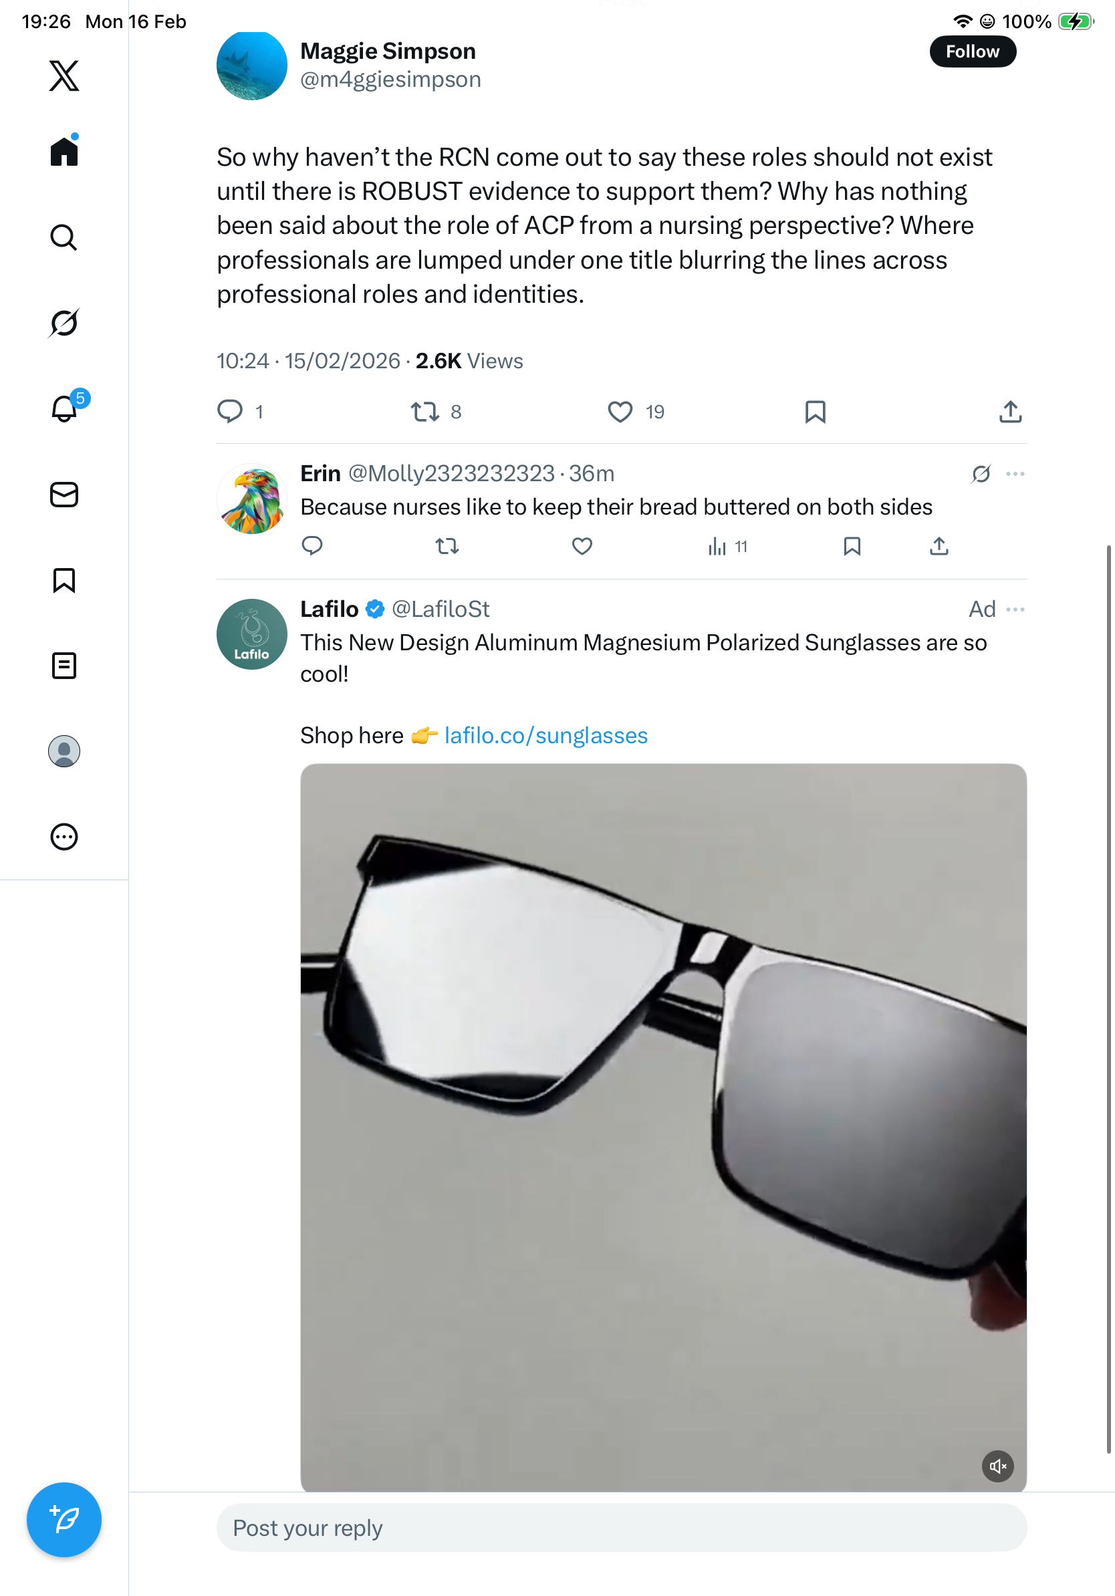Go to the Home feed
Viewport: 1115px width, 1596px height.
[x=64, y=151]
